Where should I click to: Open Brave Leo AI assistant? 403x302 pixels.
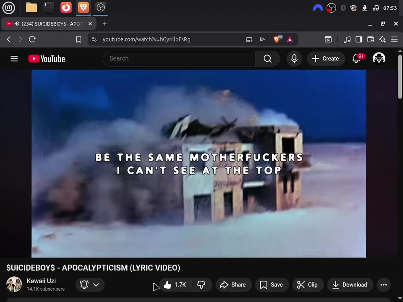point(382,39)
